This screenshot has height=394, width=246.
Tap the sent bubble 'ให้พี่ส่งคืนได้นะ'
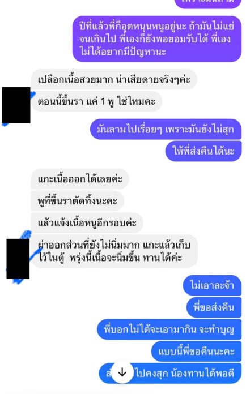203,151
